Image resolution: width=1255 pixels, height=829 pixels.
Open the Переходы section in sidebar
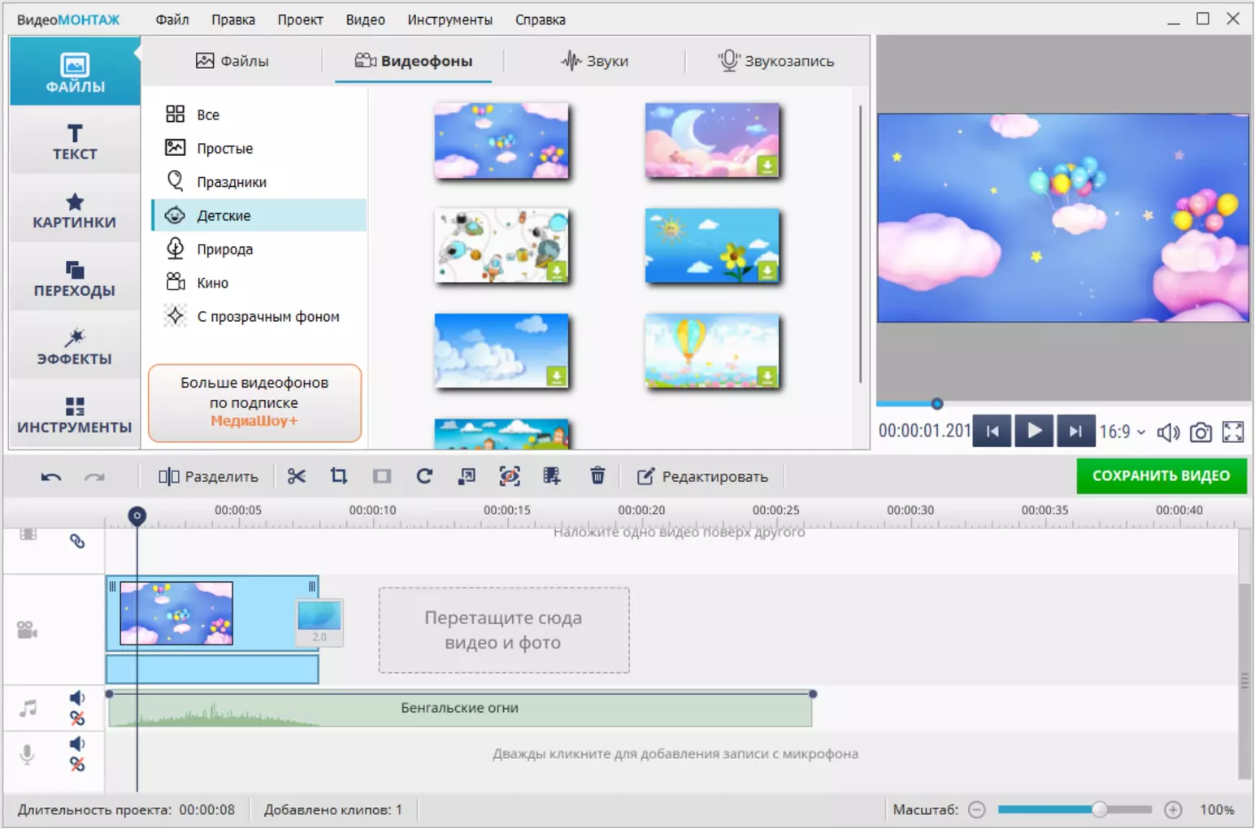pyautogui.click(x=75, y=278)
